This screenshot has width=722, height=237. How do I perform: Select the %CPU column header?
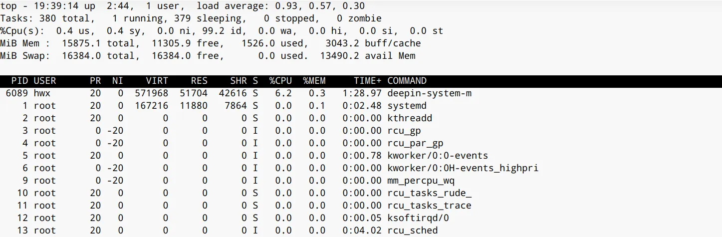tap(280, 81)
